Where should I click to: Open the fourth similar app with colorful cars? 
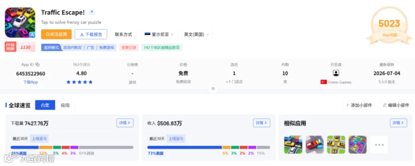coord(357,145)
